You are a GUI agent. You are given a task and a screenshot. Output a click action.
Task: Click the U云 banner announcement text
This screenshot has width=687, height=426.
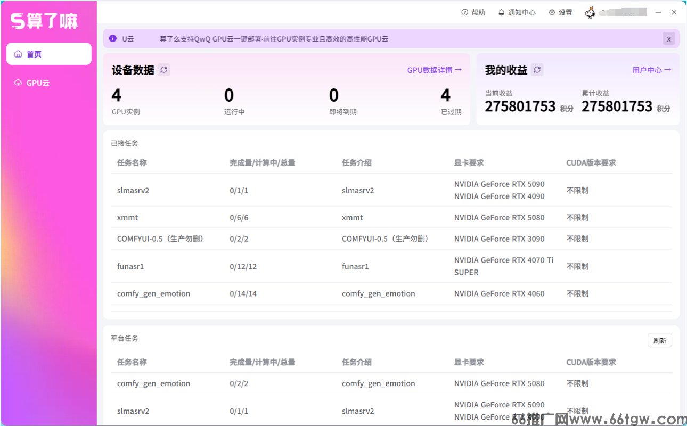click(274, 39)
